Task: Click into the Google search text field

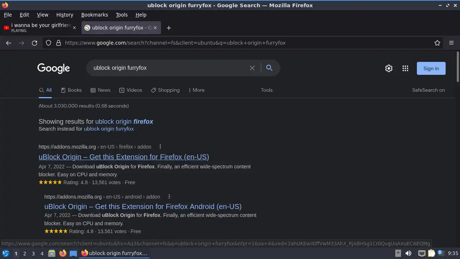Action: pos(169,68)
